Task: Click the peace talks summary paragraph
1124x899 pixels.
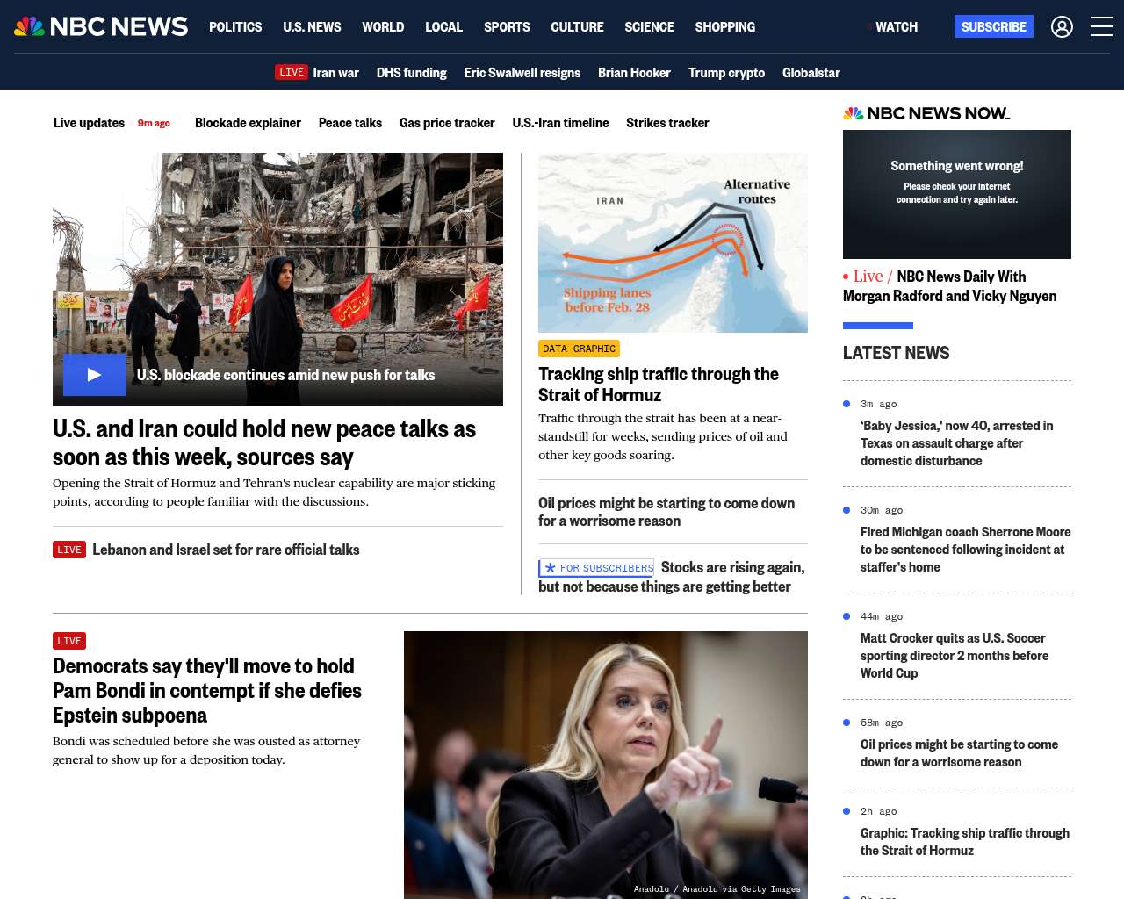Action: (x=274, y=493)
